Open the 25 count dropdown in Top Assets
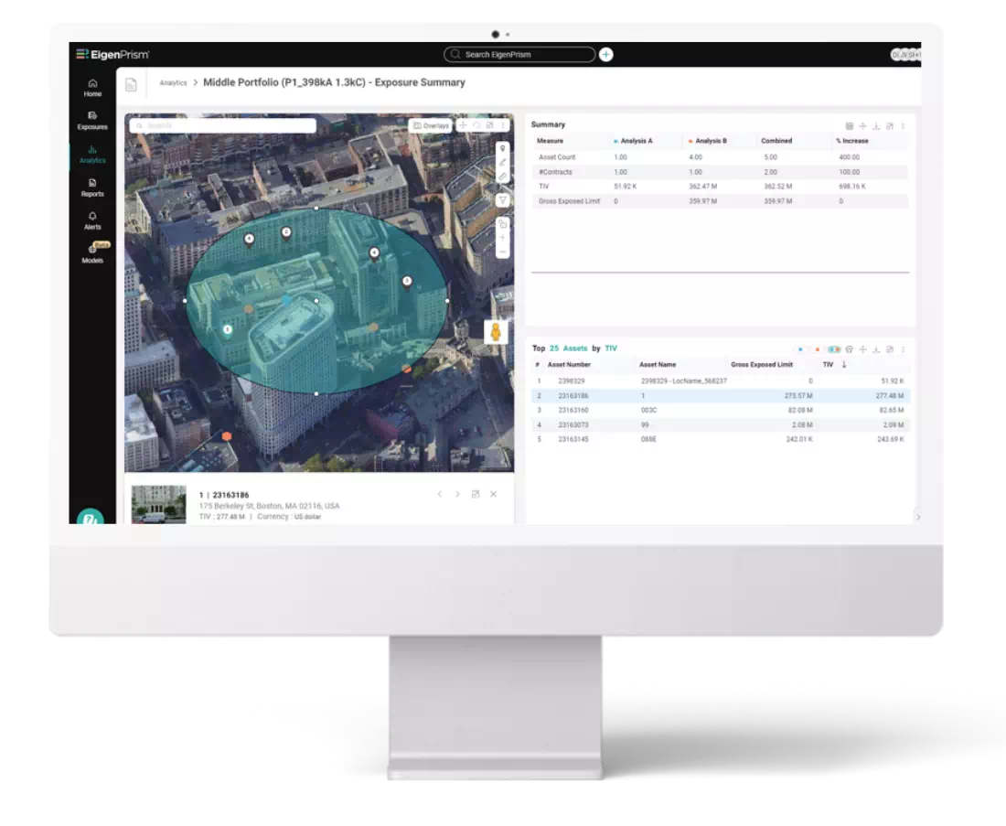 554,349
